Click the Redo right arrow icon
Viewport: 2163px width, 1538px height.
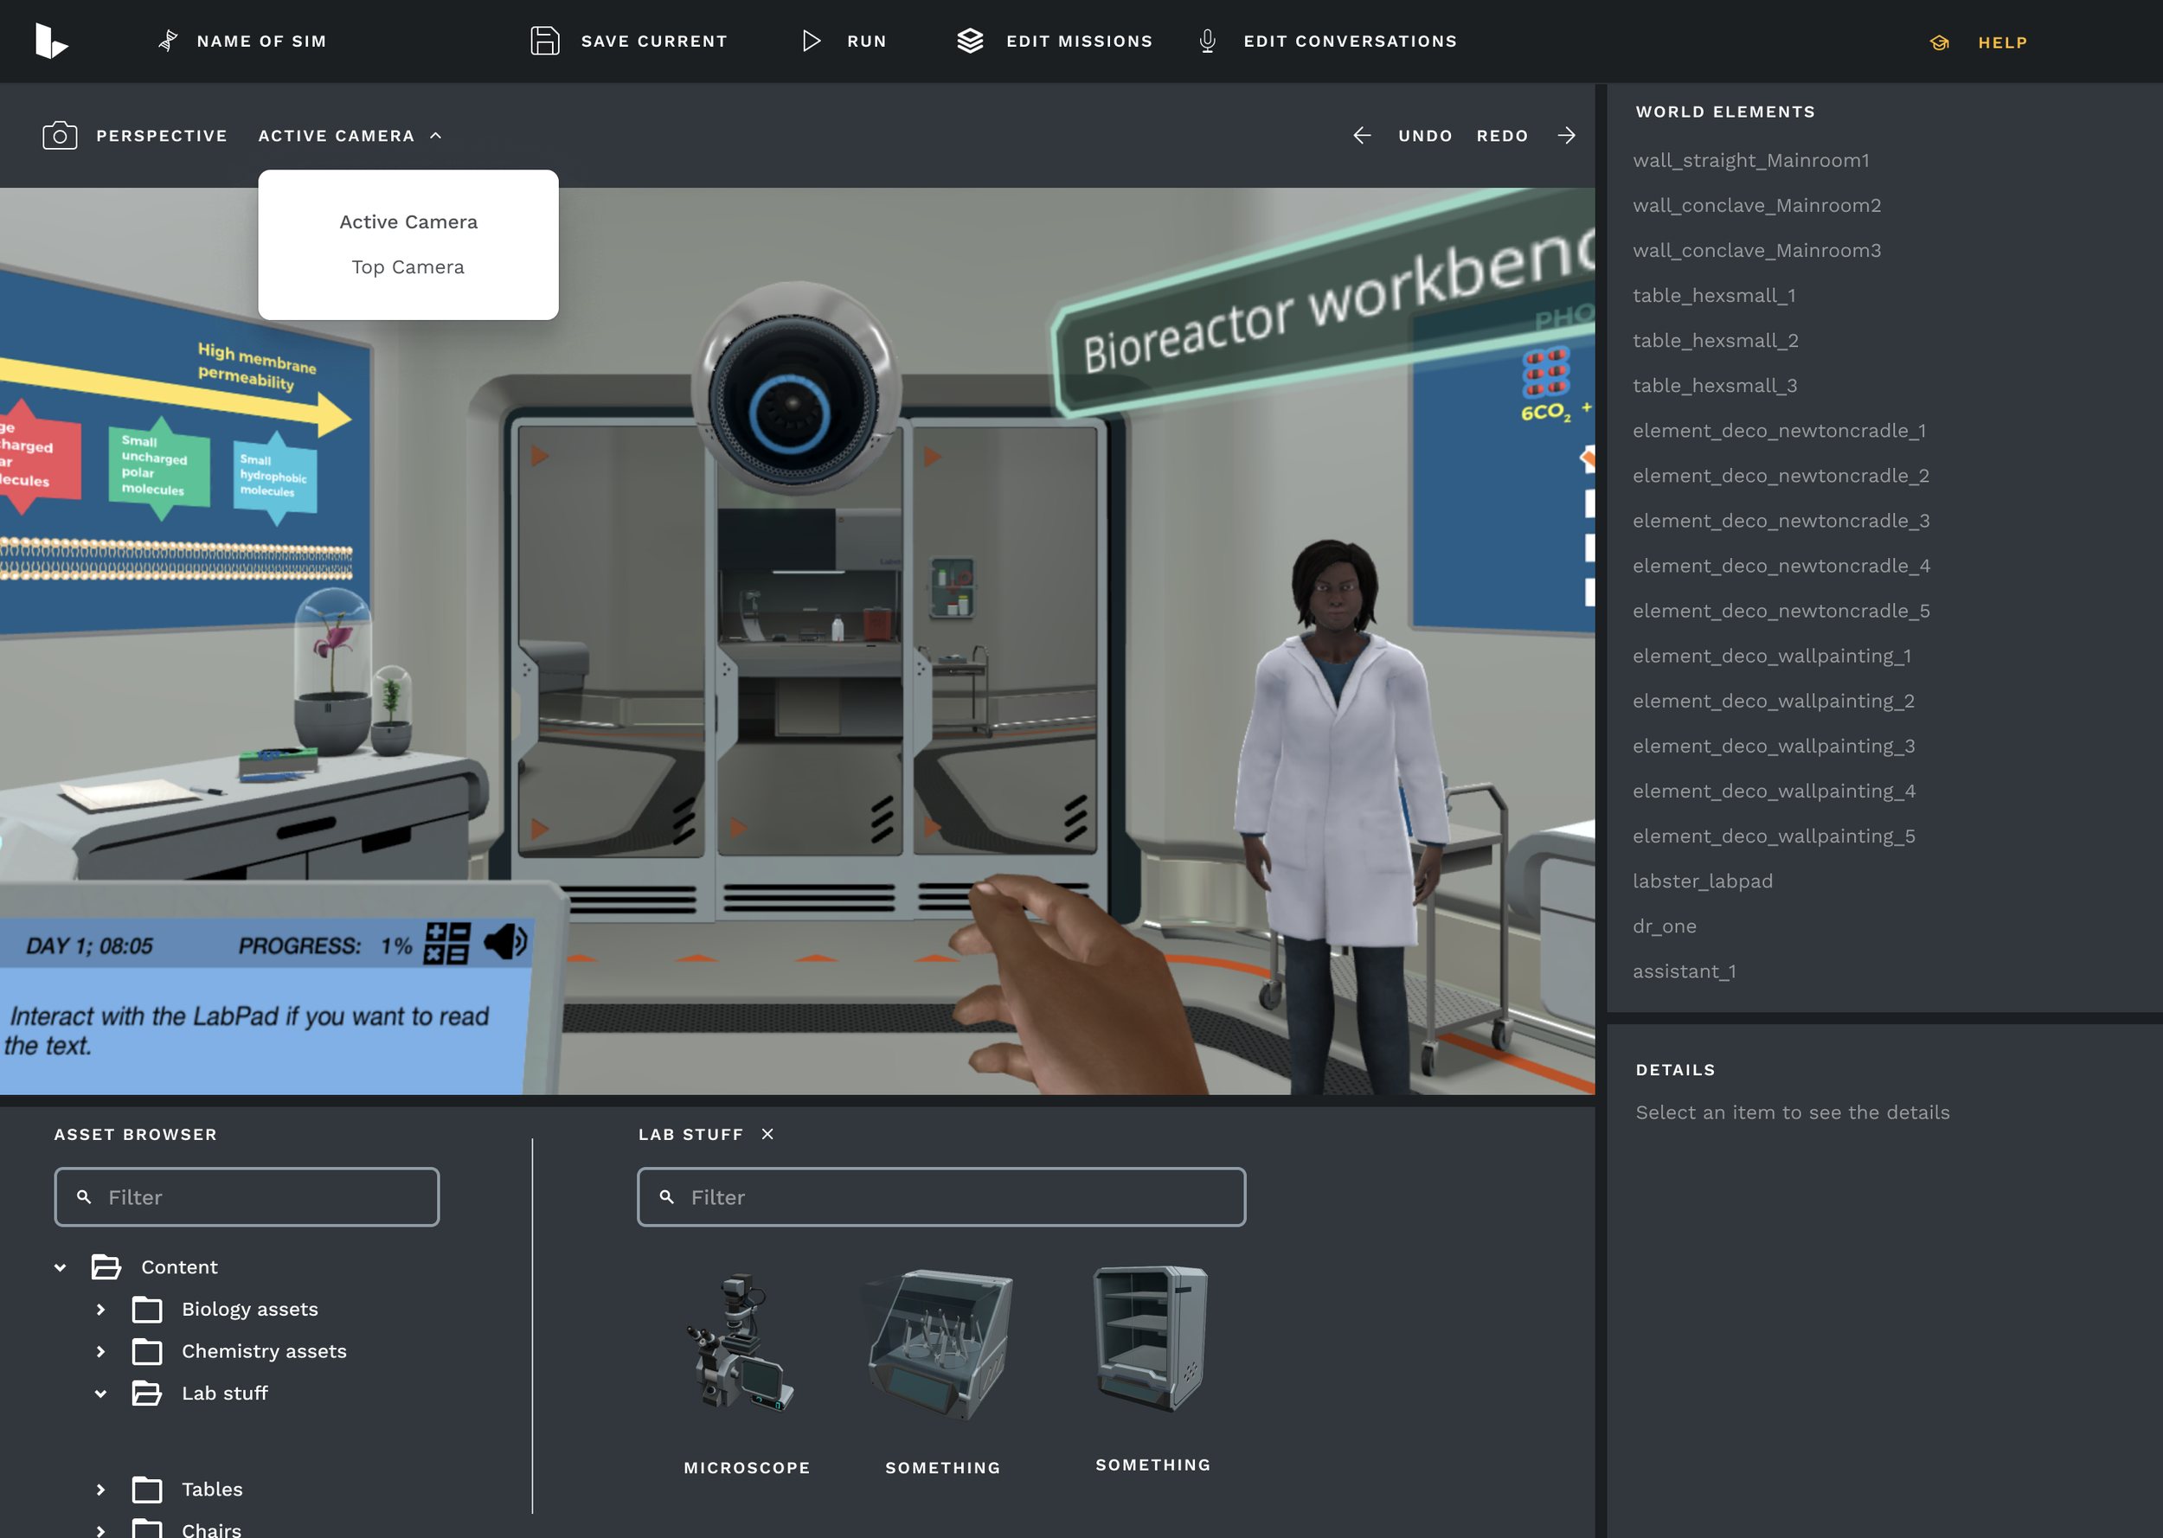pos(1566,136)
